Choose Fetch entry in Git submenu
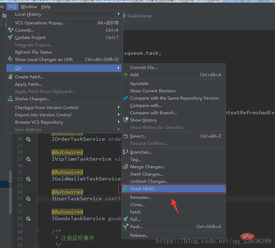This screenshot has width=275, height=248. click(x=173, y=212)
